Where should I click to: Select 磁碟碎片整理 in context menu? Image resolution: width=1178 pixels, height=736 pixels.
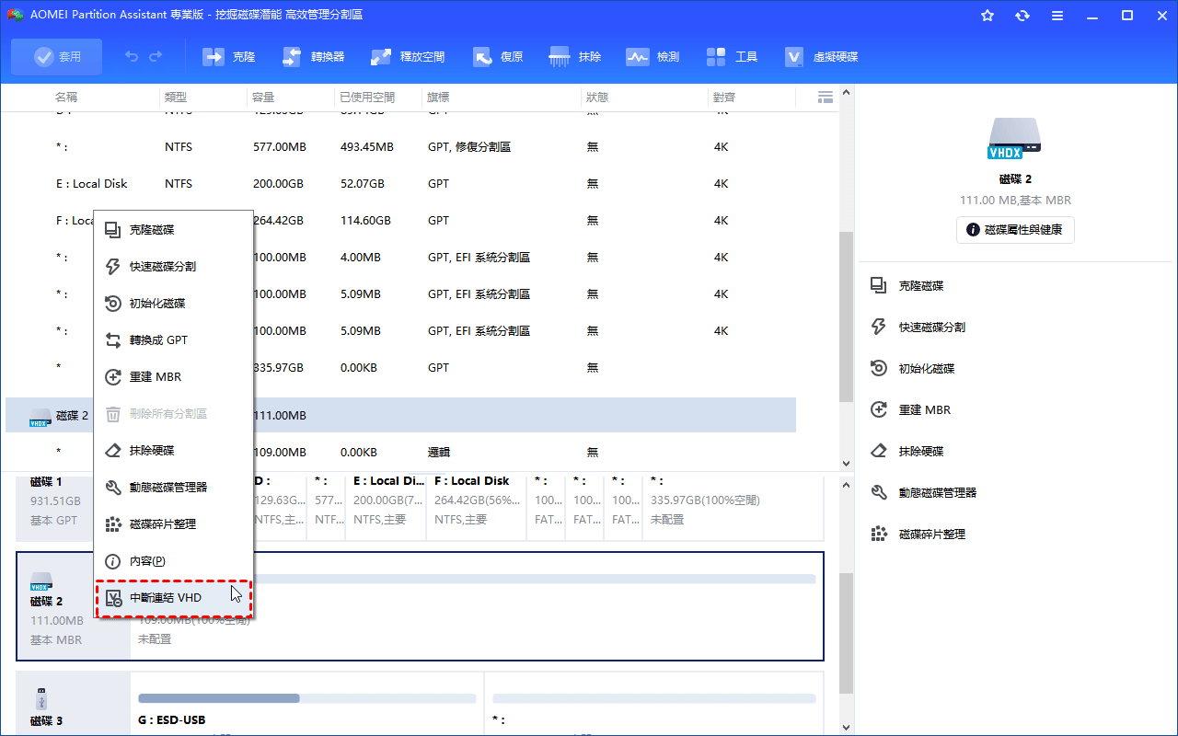click(174, 524)
